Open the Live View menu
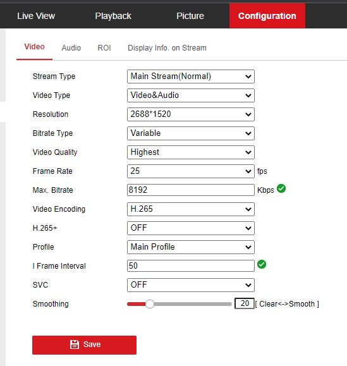The height and width of the screenshot is (366, 347). (x=36, y=16)
